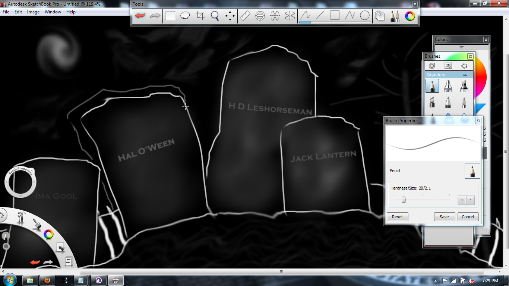Open the Edit menu

coord(18,12)
